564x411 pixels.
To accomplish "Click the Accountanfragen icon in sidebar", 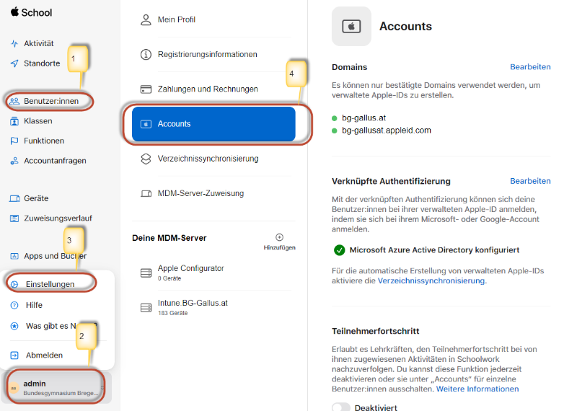I will [14, 161].
